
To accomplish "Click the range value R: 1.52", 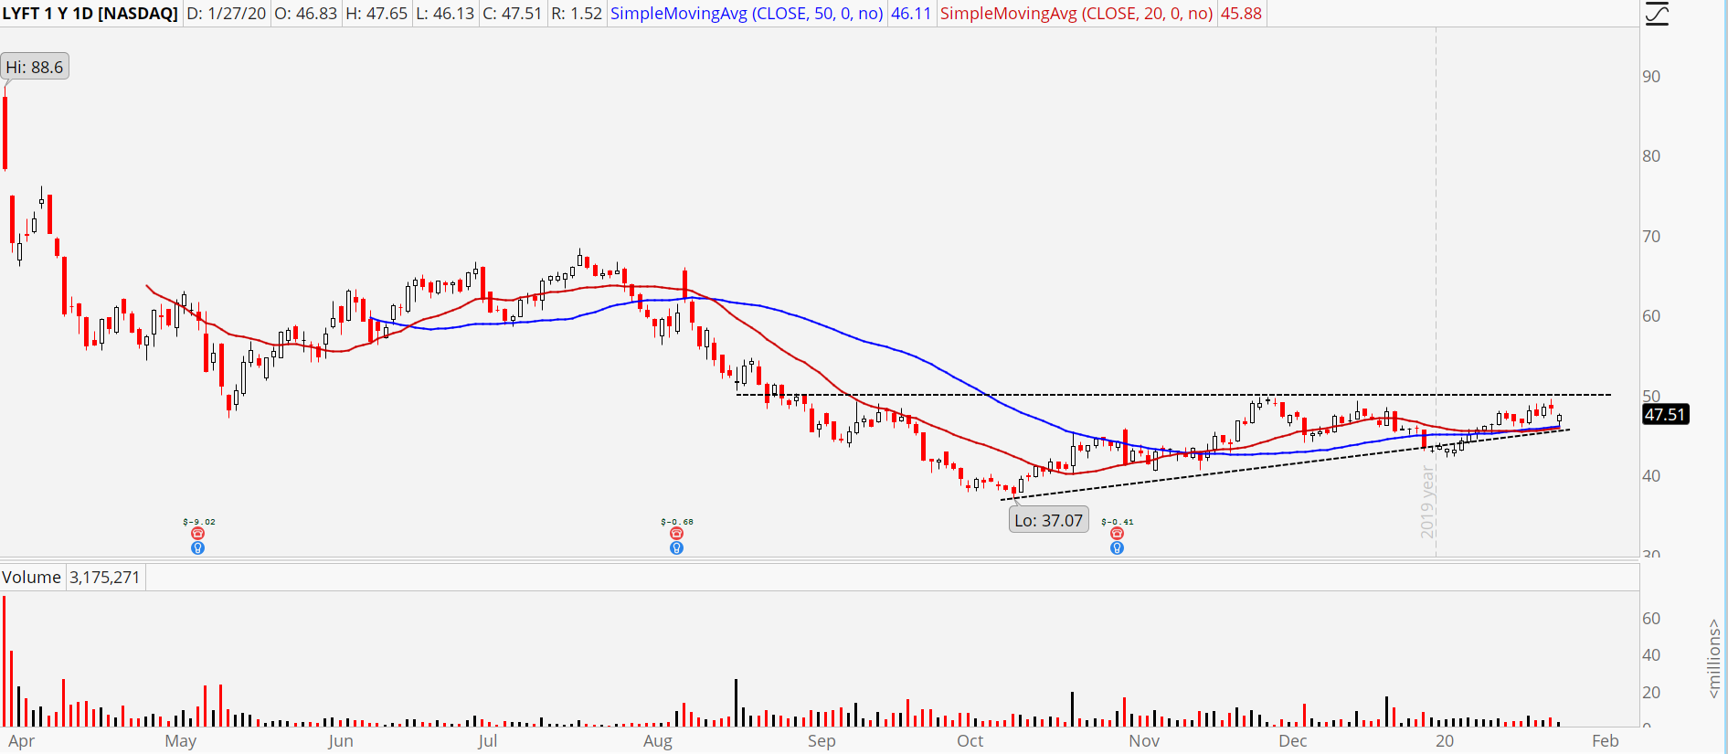I will coord(577,14).
